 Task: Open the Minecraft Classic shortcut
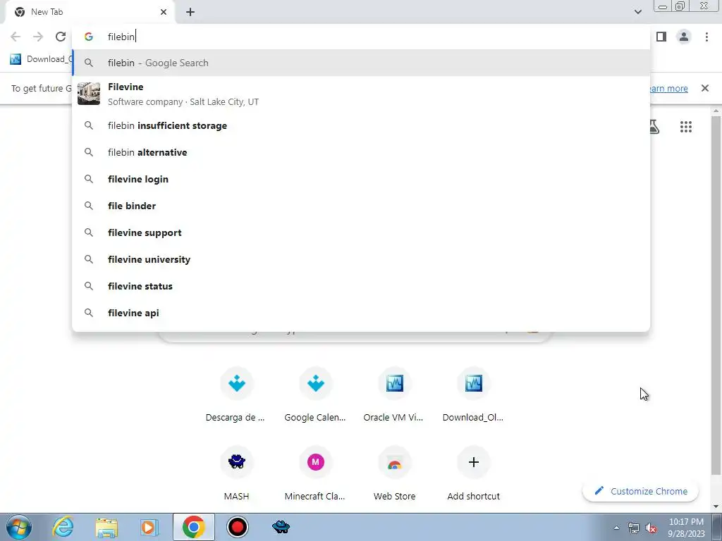315,474
